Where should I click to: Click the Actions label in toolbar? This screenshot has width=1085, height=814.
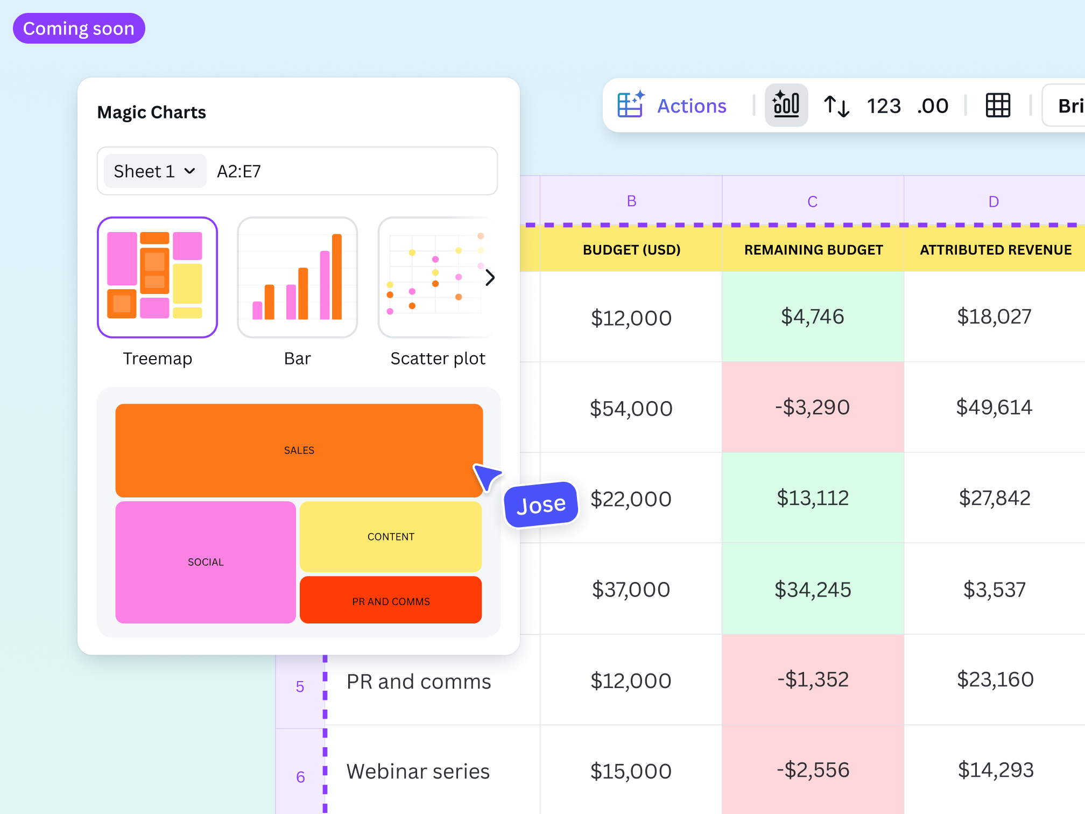coord(692,106)
